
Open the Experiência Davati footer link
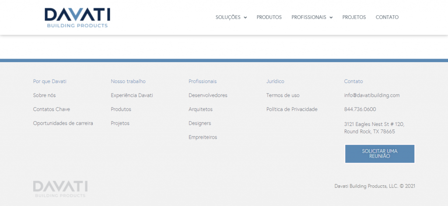tap(132, 95)
